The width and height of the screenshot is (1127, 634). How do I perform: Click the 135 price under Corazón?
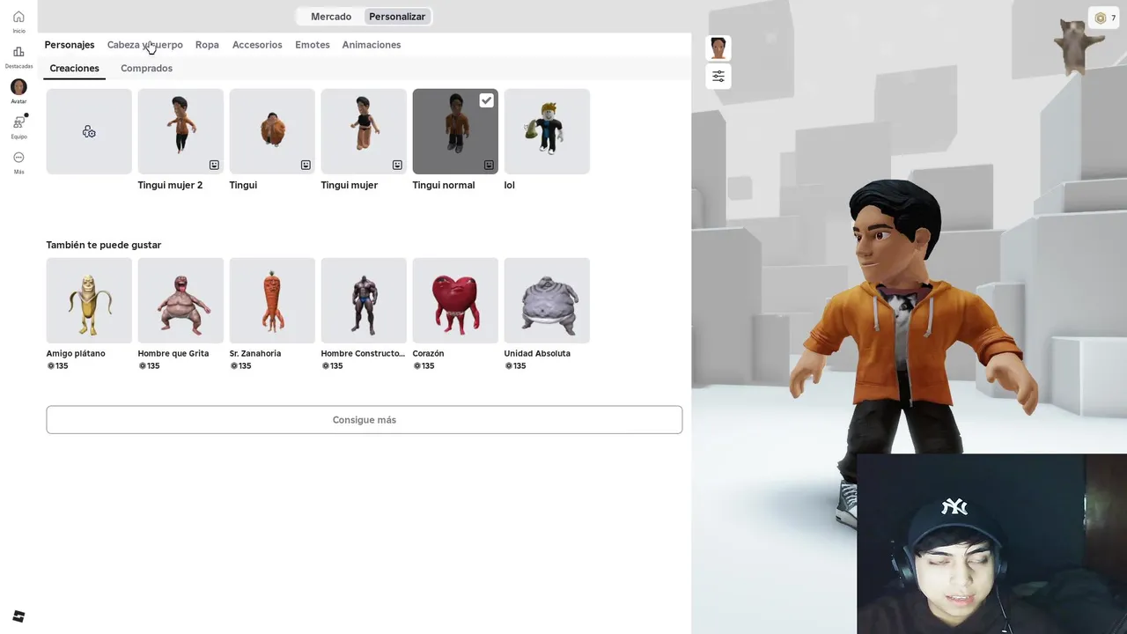point(425,365)
